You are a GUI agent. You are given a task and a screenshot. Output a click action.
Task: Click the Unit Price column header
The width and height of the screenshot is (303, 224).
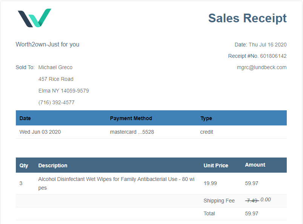pos(216,165)
